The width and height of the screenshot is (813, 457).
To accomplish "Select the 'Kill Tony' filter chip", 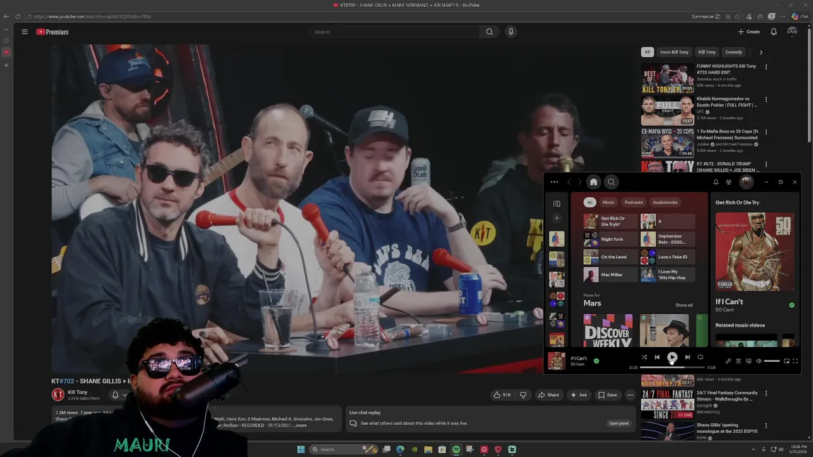I will [x=707, y=52].
